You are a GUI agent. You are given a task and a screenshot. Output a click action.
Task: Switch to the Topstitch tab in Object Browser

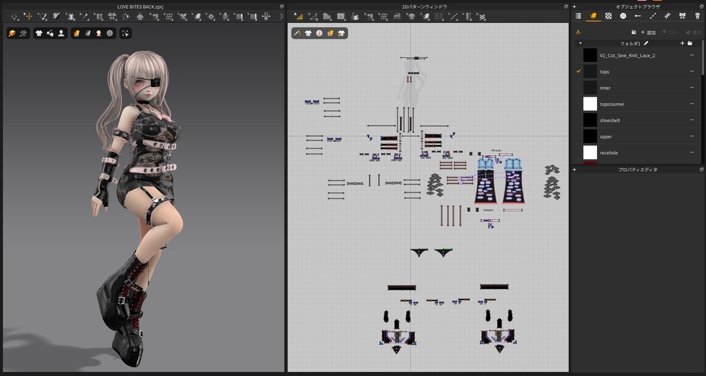tap(652, 16)
